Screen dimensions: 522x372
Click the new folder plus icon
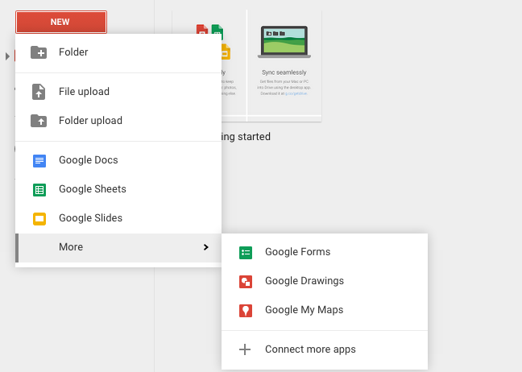[x=39, y=52]
